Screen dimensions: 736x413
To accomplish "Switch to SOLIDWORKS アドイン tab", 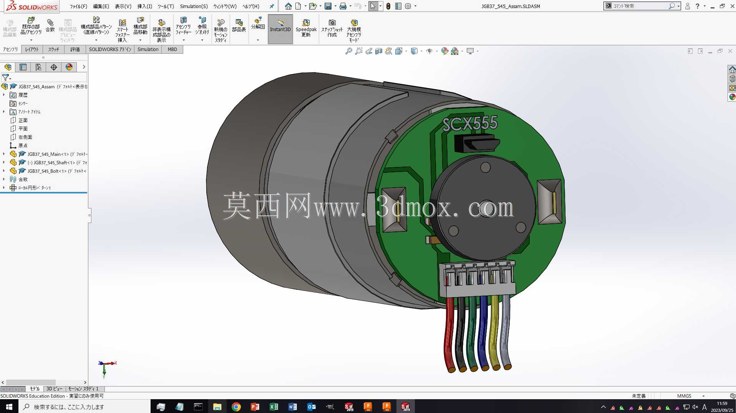I will click(x=110, y=50).
